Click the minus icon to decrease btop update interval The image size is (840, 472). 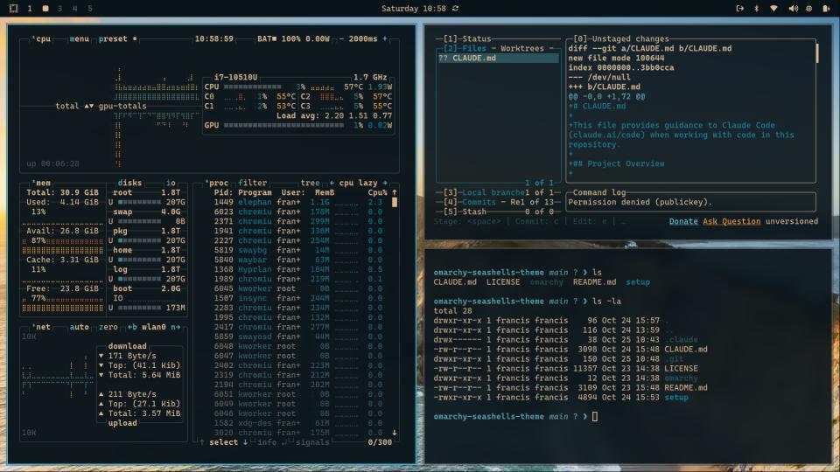click(x=342, y=39)
